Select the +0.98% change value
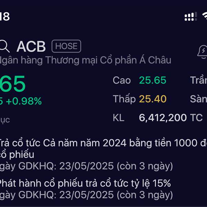This screenshot has width=207, height=207. coord(24,101)
